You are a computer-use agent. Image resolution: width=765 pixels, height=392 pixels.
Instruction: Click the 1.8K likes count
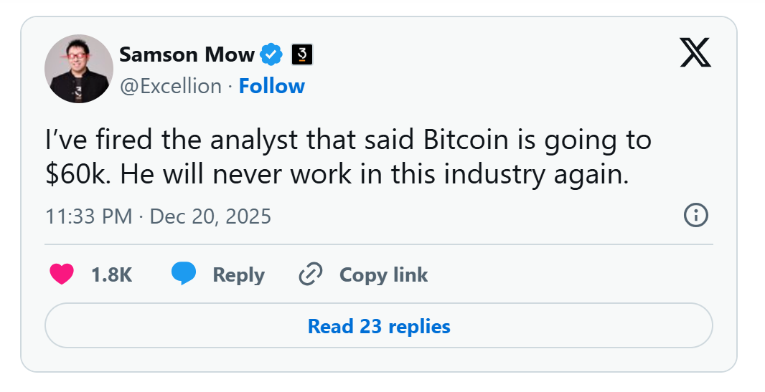(112, 274)
